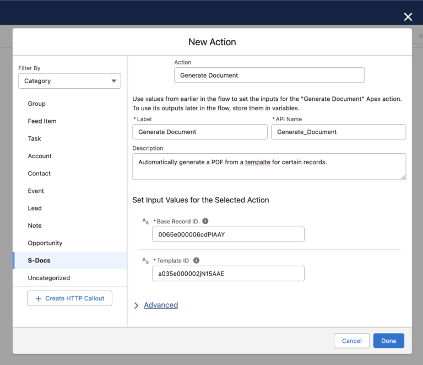Click the New Action title
The image size is (423, 365).
click(x=212, y=42)
